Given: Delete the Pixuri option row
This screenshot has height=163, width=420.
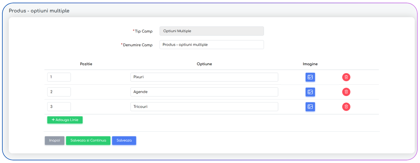Looking at the screenshot, I should 346,77.
